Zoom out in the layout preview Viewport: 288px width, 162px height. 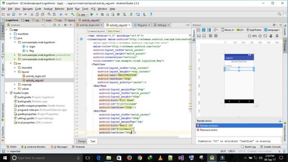[x=249, y=36]
